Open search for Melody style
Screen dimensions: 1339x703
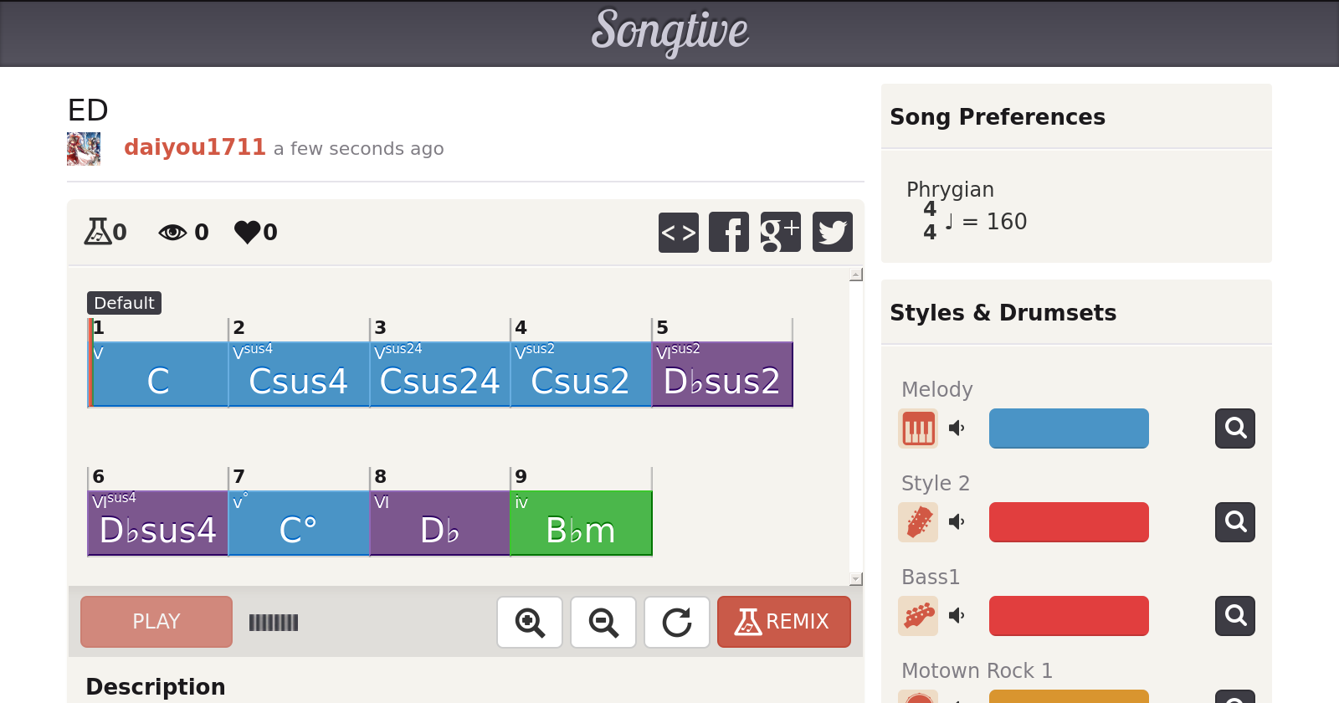1235,428
